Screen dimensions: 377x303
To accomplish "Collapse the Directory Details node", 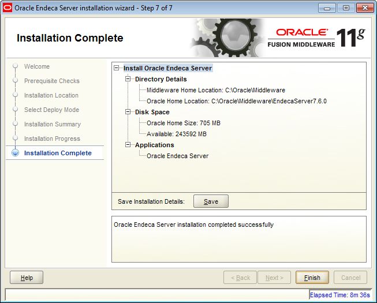I will [128, 79].
